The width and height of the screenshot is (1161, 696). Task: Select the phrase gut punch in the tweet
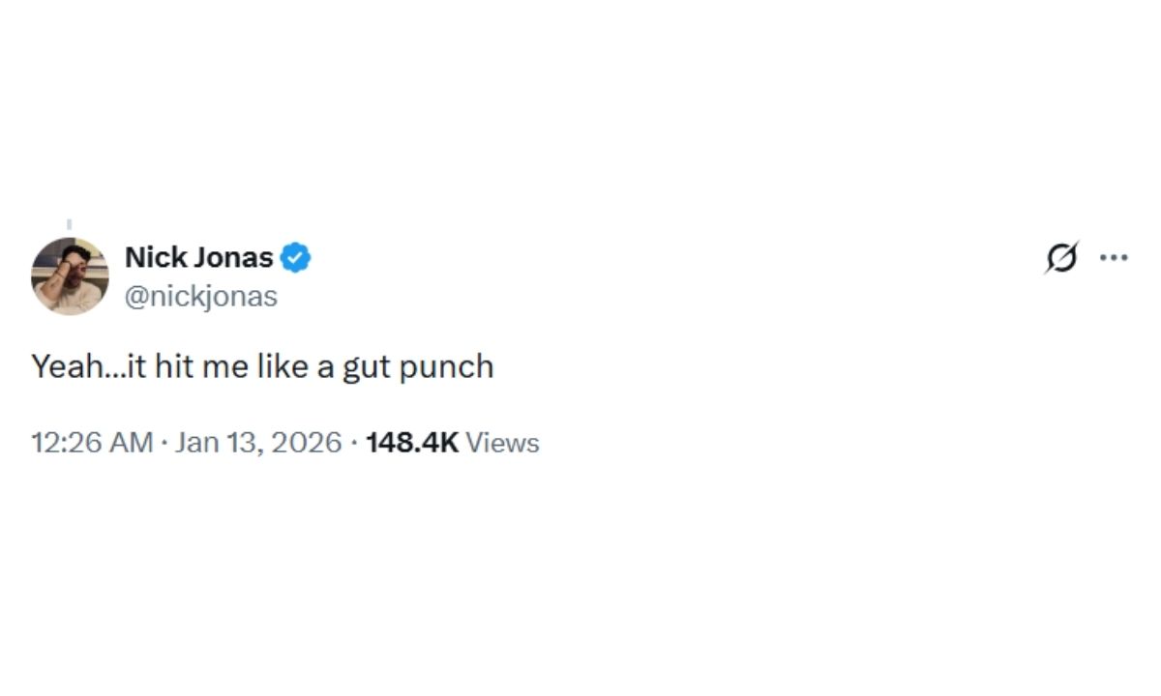coord(423,365)
